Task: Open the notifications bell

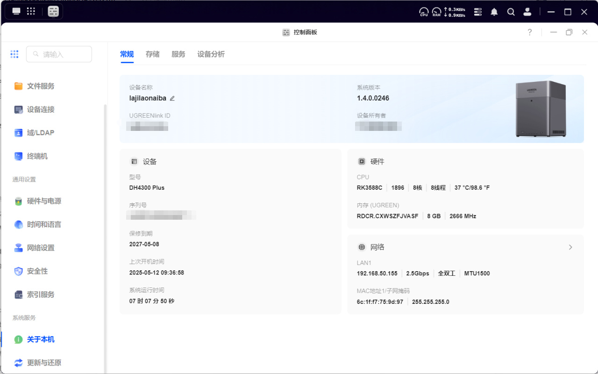Action: [494, 12]
